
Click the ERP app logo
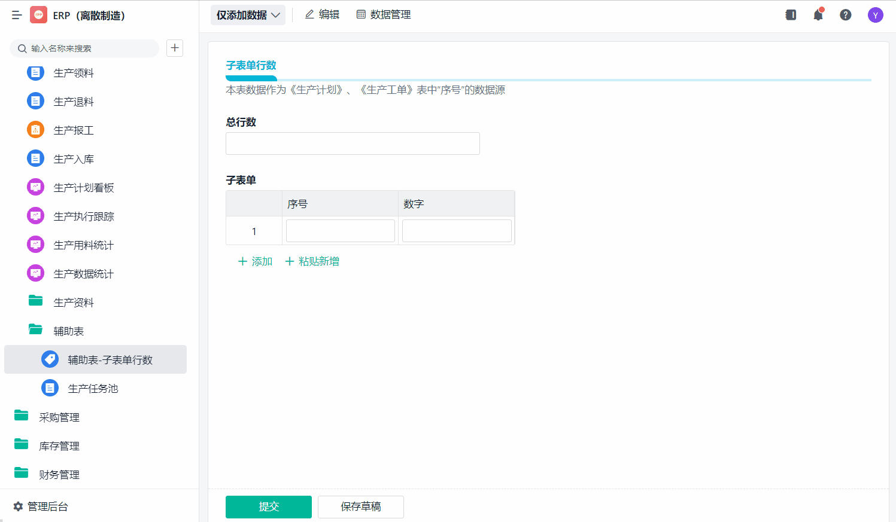pos(38,15)
